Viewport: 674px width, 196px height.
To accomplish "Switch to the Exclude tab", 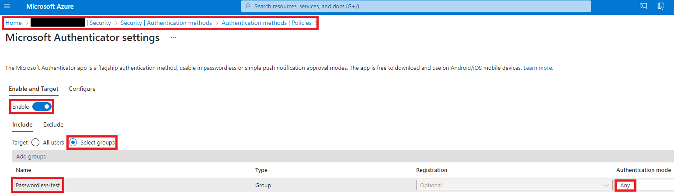I will pos(53,124).
